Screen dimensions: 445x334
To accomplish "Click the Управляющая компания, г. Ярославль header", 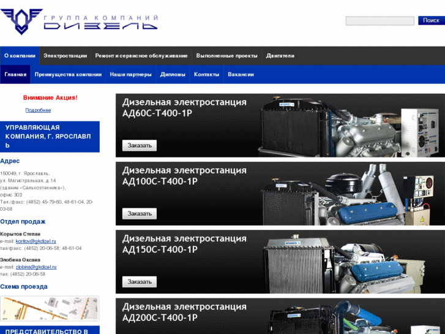I will (50, 137).
